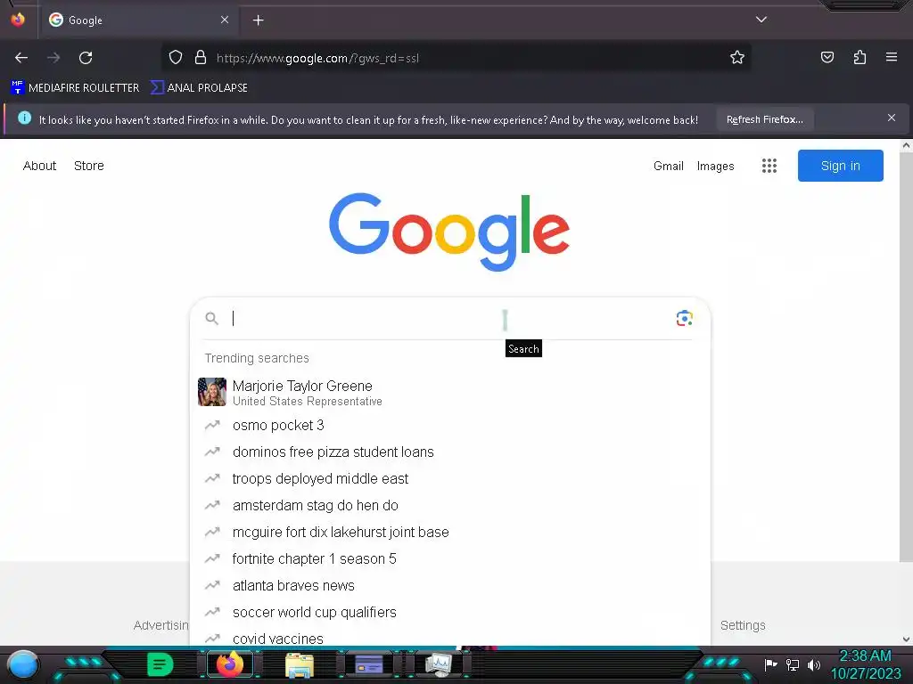Image resolution: width=913 pixels, height=684 pixels.
Task: Select 'fortnite chapter 1 season 5' suggestion
Action: click(449, 559)
